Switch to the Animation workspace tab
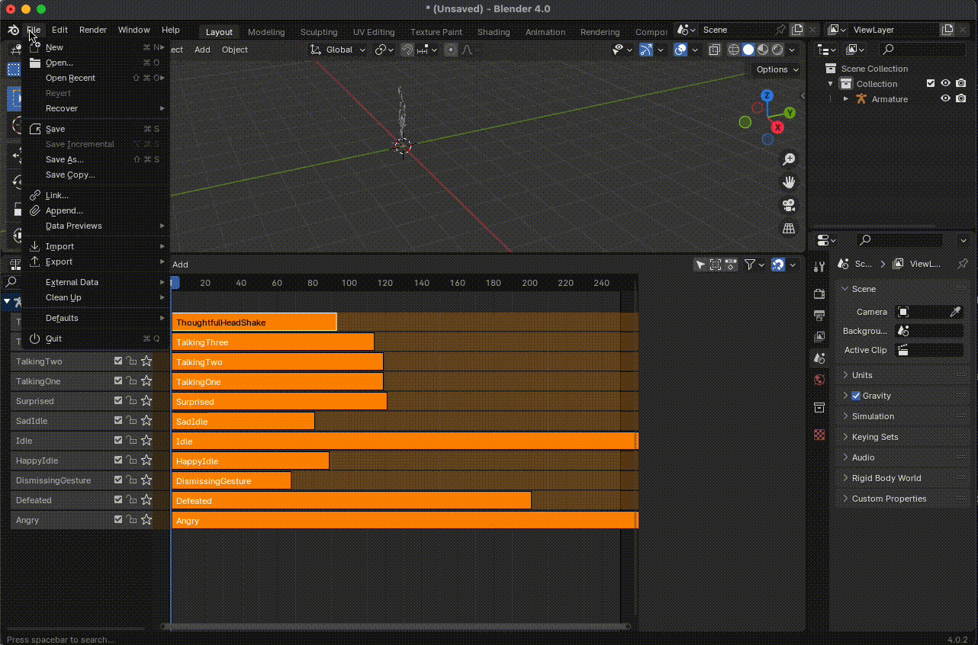 coord(545,32)
